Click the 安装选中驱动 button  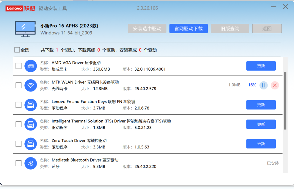pyautogui.click(x=147, y=29)
